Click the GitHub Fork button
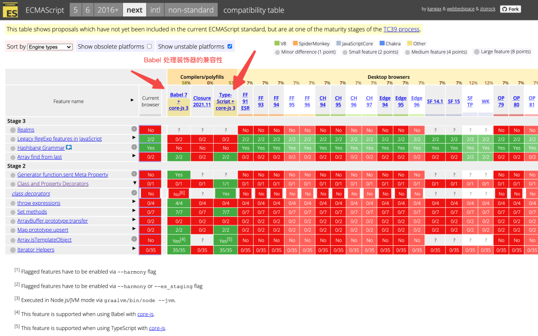538x336 pixels. 510,9
